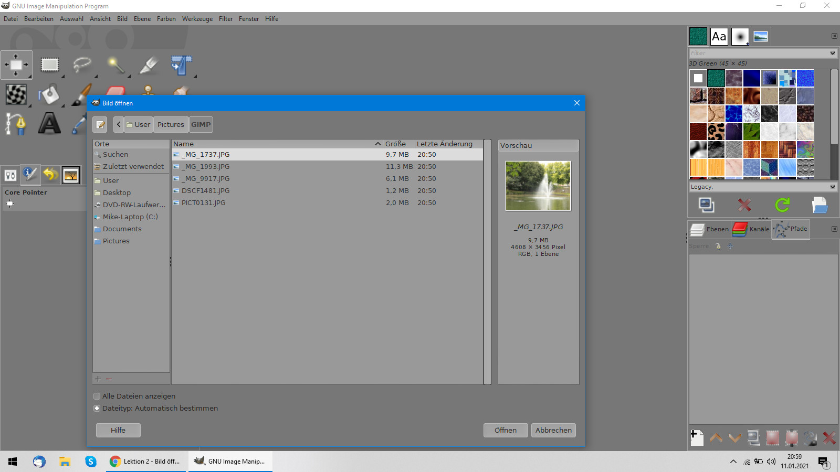Switch to the Fonts tab

click(719, 37)
